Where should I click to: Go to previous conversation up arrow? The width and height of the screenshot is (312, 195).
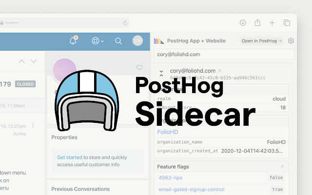point(21,61)
